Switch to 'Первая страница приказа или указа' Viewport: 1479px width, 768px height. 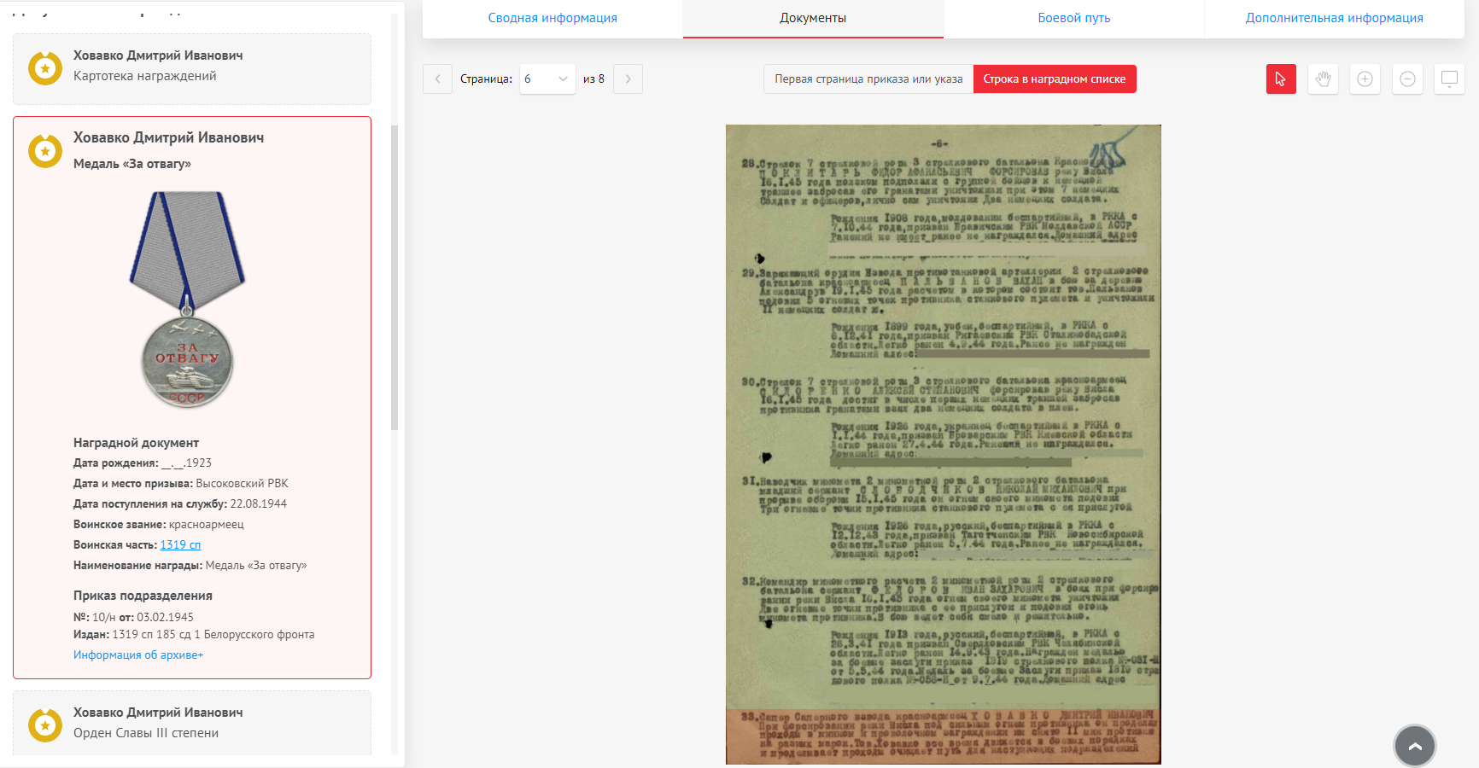(x=868, y=79)
